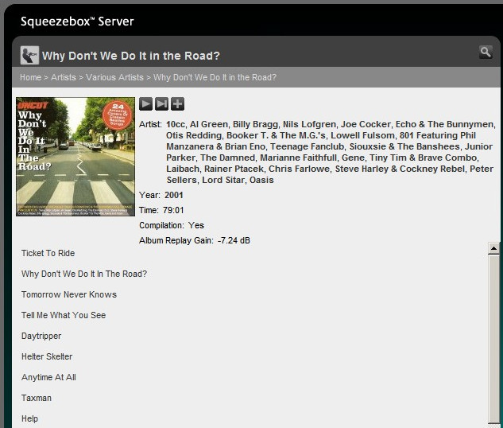
Task: Click the artist icon beside album title
Action: tap(29, 55)
